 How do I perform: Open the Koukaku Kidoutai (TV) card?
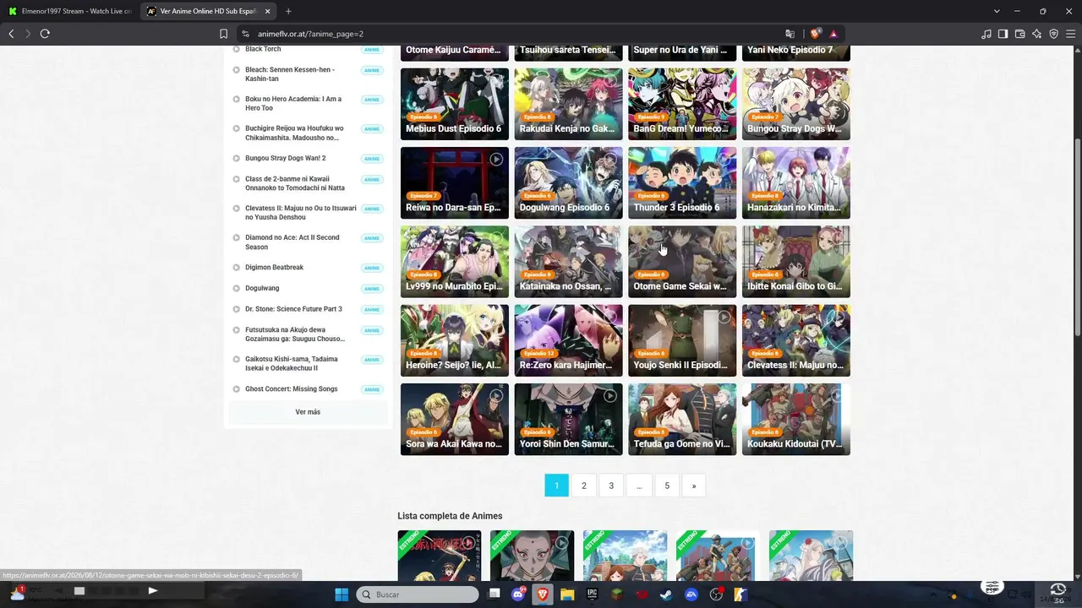[x=796, y=420]
